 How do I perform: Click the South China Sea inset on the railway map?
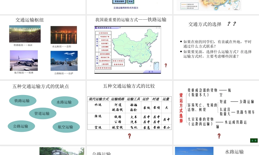pyautogui.click(x=156, y=66)
